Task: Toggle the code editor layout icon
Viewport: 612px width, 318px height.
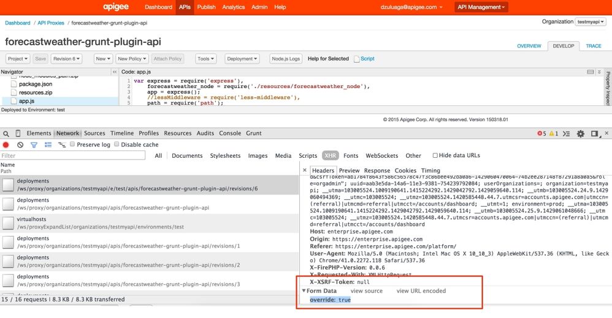Action: point(591,72)
